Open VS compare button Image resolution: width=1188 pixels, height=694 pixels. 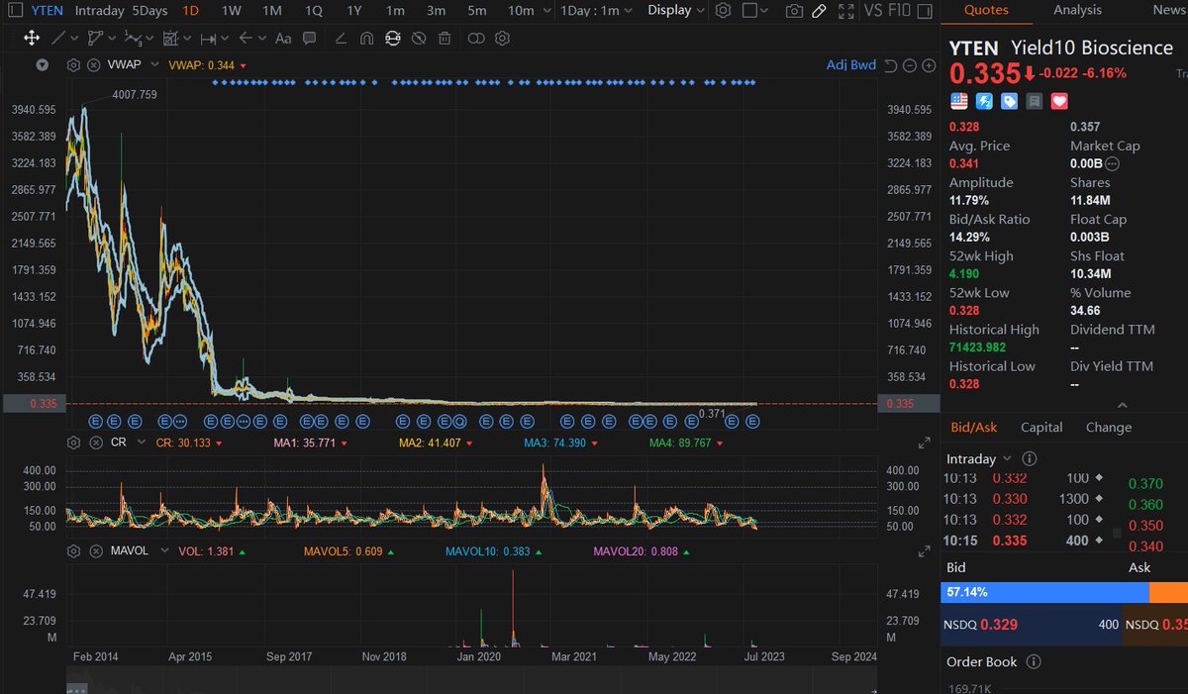pyautogui.click(x=872, y=11)
